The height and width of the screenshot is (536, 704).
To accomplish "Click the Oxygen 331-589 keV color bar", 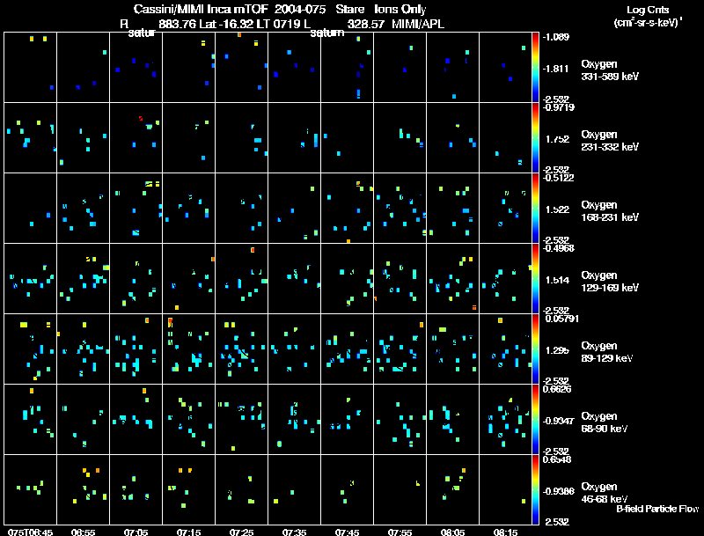I will (x=535, y=68).
